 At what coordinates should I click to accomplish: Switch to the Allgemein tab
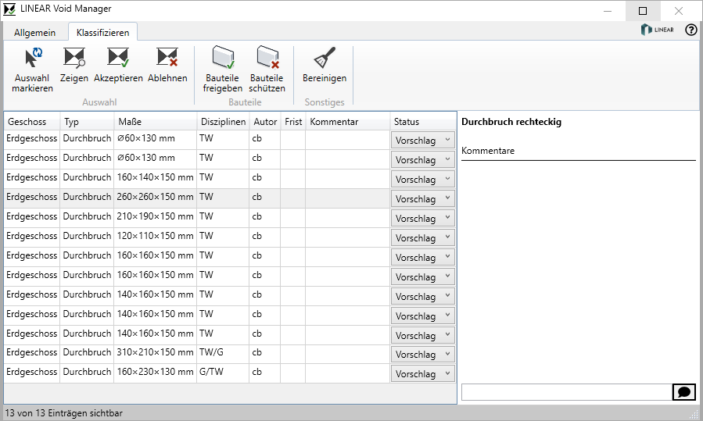point(35,33)
